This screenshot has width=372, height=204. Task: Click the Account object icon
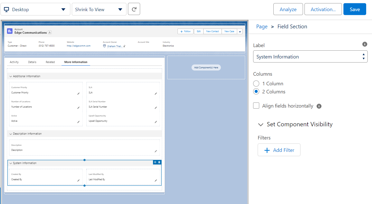(10, 31)
